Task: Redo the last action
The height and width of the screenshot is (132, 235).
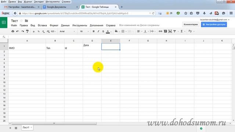Action: click(x=22, y=31)
